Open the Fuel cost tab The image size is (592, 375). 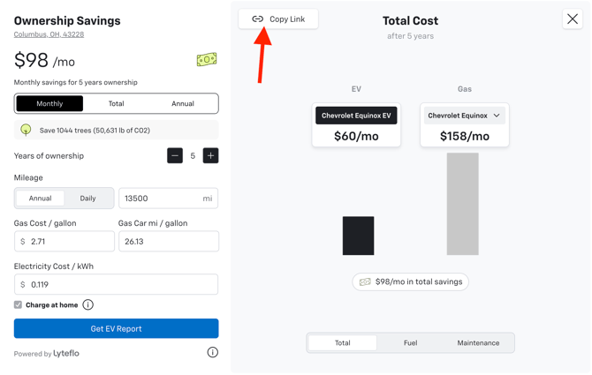pos(410,342)
